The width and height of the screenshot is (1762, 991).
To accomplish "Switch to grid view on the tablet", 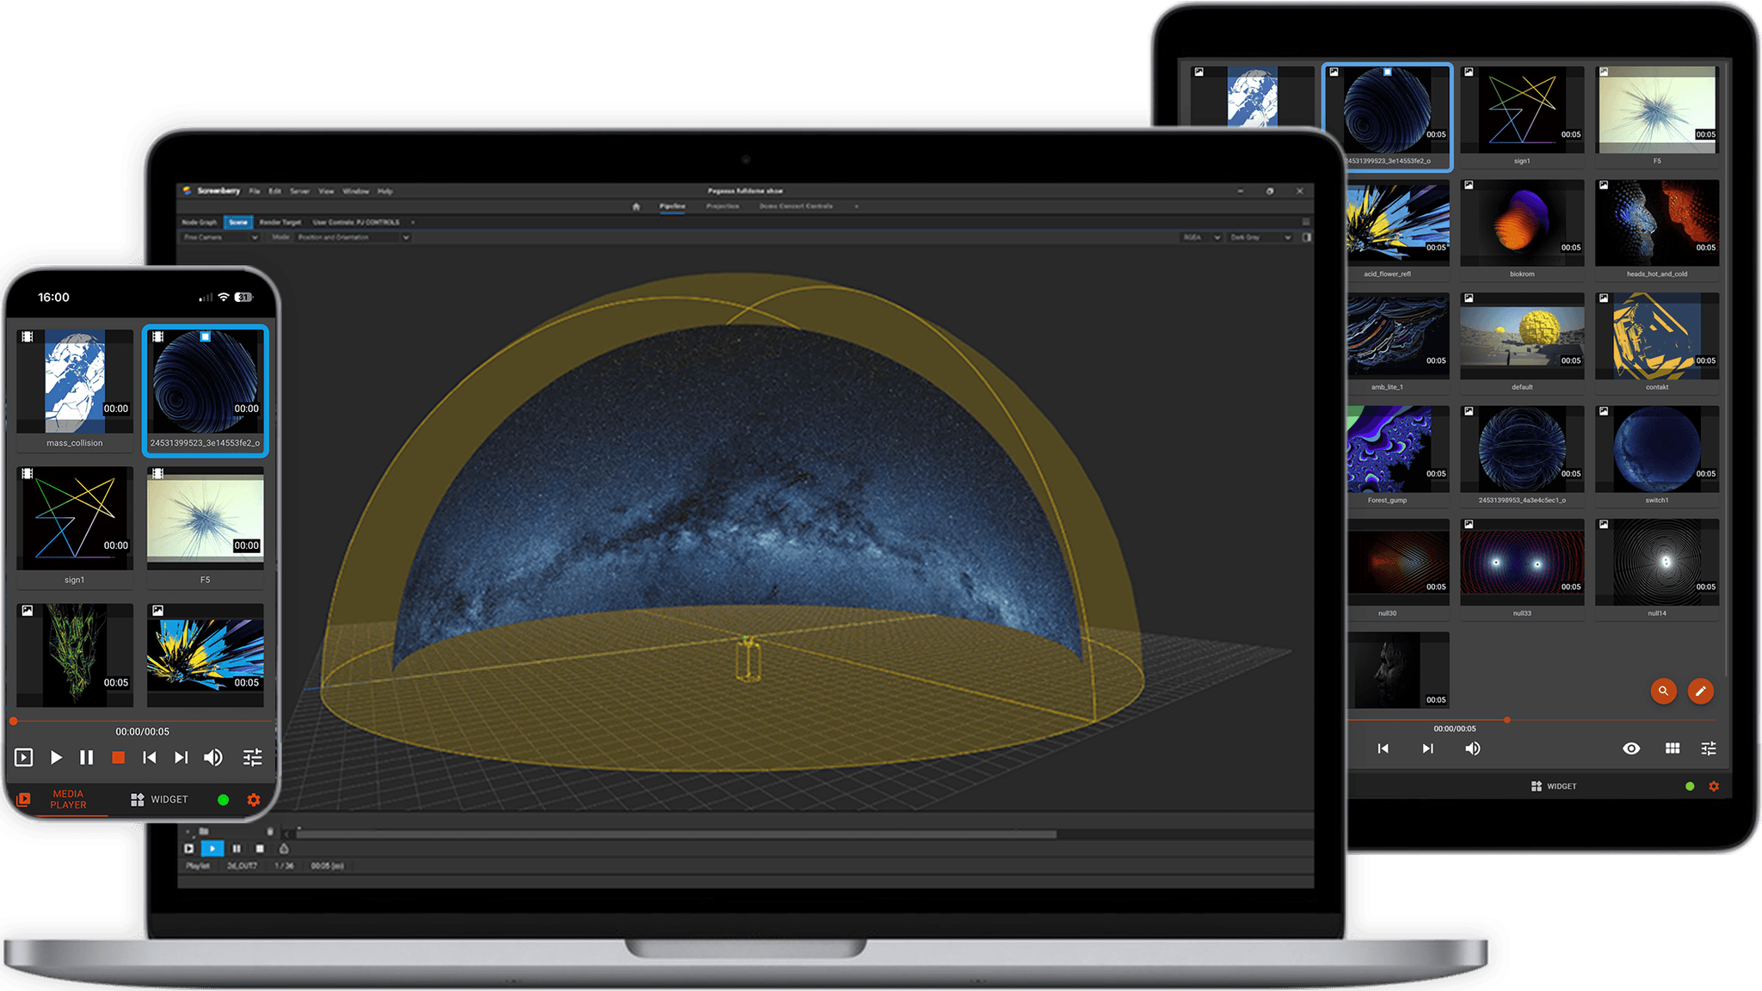I will [1672, 748].
